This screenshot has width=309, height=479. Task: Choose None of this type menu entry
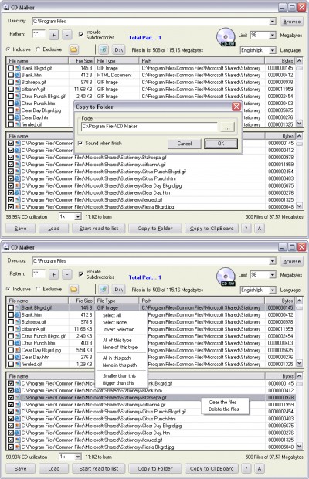pyautogui.click(x=121, y=348)
